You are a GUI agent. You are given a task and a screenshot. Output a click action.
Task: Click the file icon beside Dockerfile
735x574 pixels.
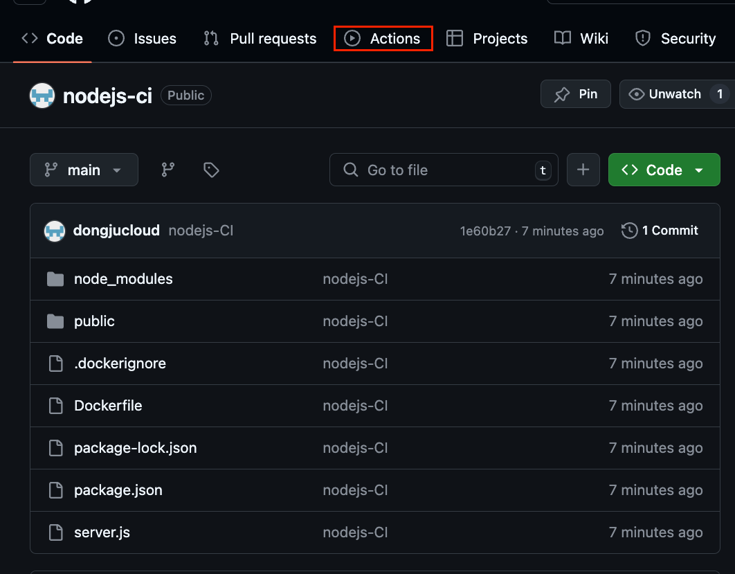pyautogui.click(x=56, y=406)
